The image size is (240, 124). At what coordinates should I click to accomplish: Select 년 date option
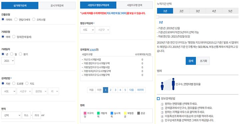pos(3,54)
